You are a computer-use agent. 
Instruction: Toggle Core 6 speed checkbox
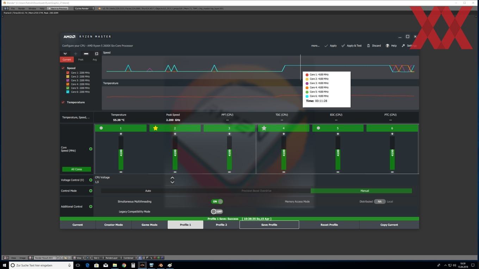pos(68,92)
